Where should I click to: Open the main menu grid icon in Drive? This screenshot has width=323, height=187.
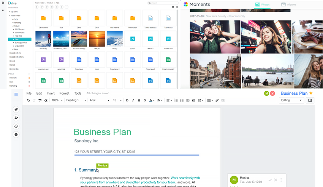[x=3, y=3]
